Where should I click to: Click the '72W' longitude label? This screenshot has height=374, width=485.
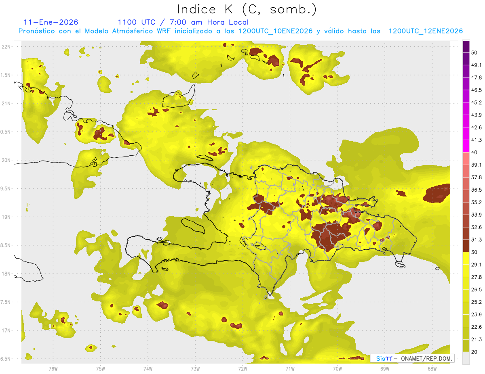tap(242, 368)
